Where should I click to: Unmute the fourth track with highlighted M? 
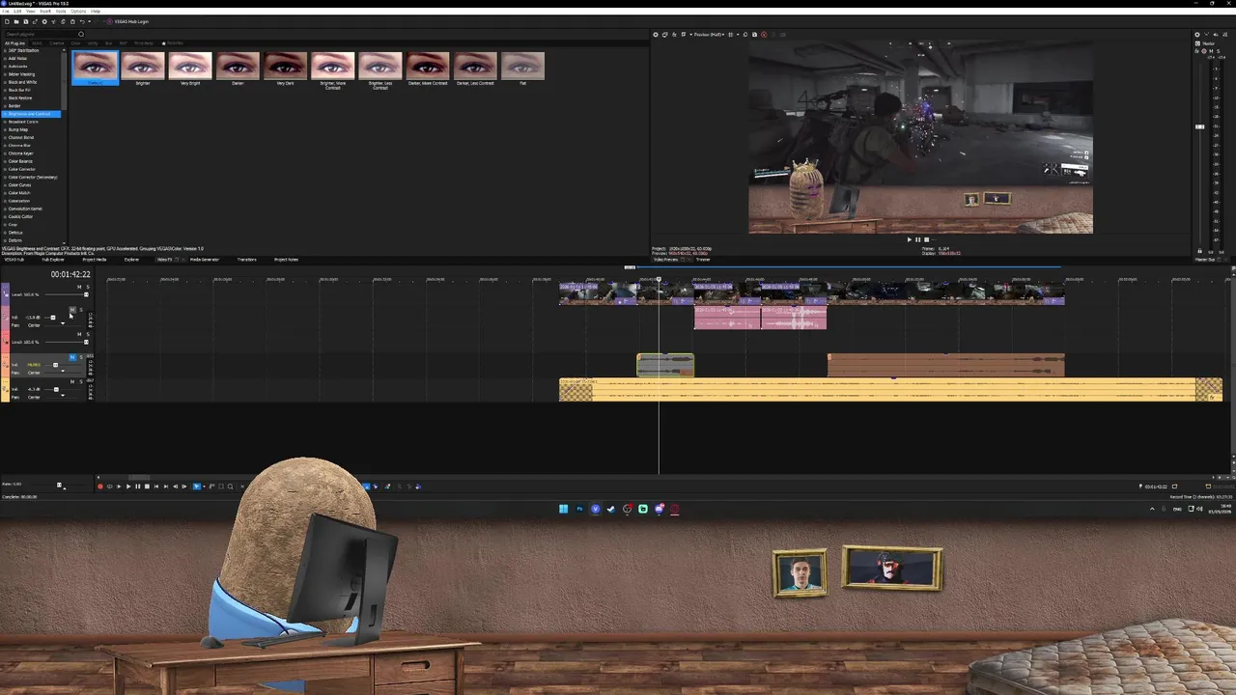(x=72, y=357)
